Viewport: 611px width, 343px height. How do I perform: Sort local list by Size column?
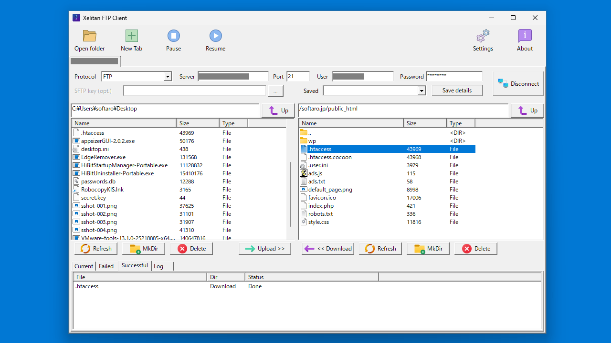(198, 123)
